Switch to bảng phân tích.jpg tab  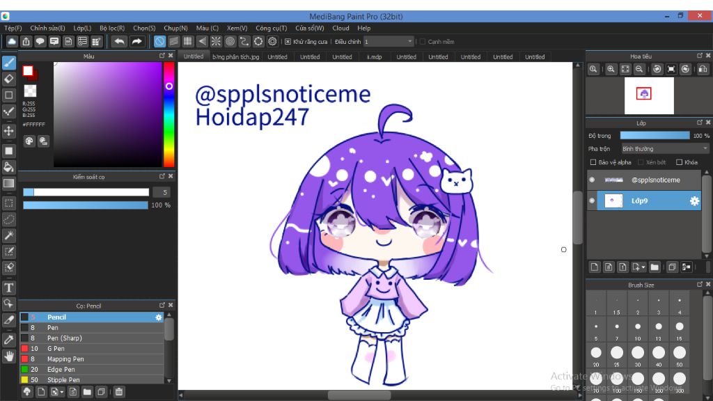(x=235, y=57)
